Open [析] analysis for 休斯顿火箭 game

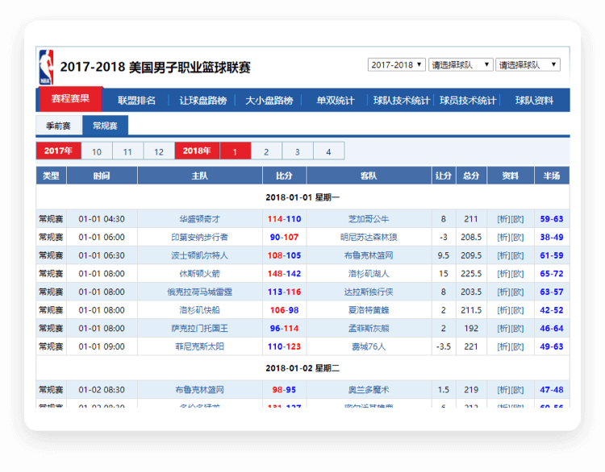pos(503,274)
